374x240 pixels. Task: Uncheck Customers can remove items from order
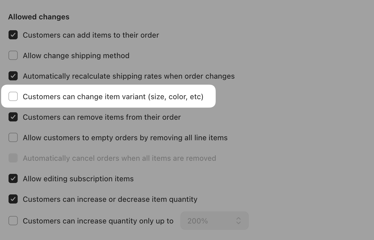point(13,117)
